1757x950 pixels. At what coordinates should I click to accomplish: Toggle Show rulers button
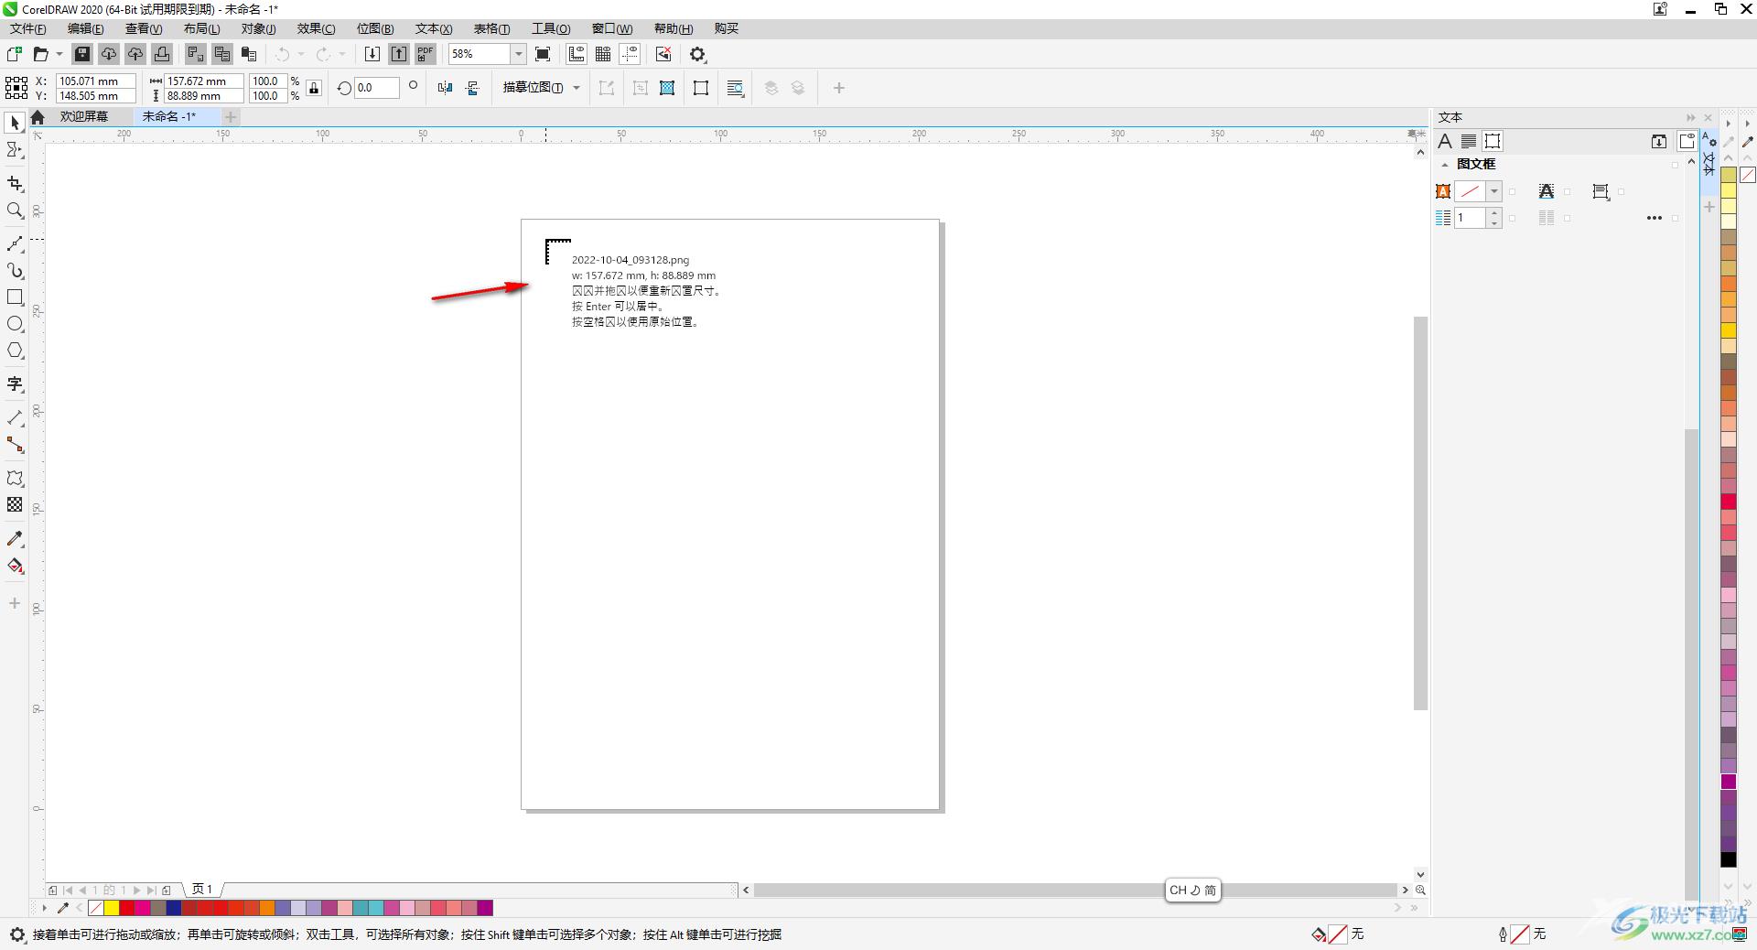pos(577,54)
